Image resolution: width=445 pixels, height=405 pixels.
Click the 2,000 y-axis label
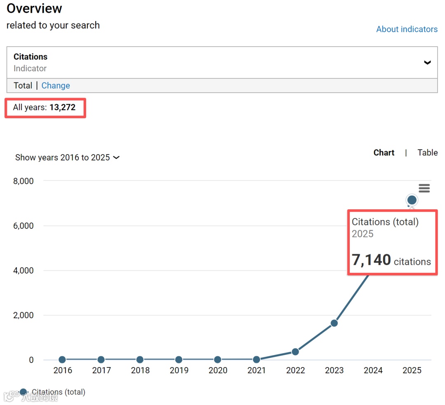coord(23,315)
